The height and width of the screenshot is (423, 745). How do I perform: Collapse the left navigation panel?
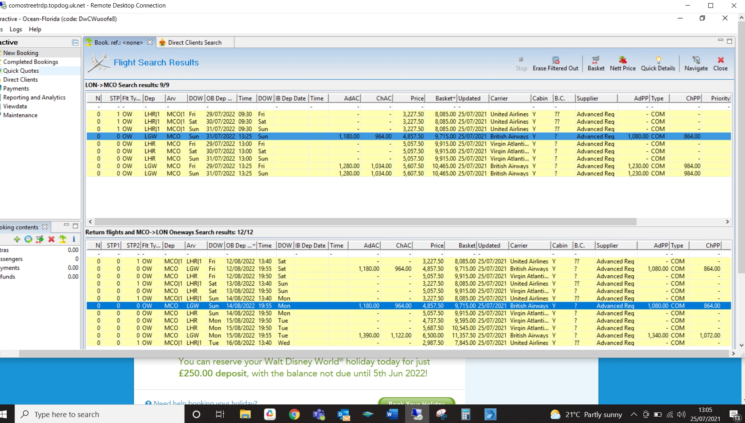point(75,42)
